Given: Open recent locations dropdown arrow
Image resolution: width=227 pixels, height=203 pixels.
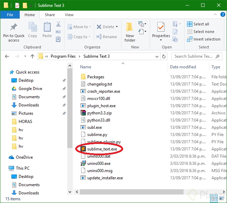Looking at the screenshot, I should [25, 56].
